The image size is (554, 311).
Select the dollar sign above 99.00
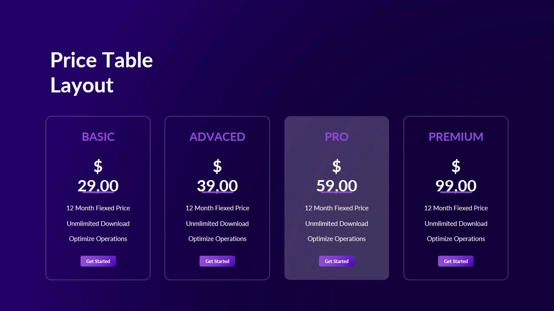[456, 166]
